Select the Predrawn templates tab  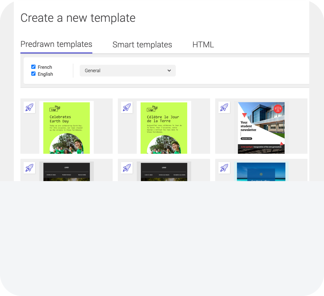56,44
